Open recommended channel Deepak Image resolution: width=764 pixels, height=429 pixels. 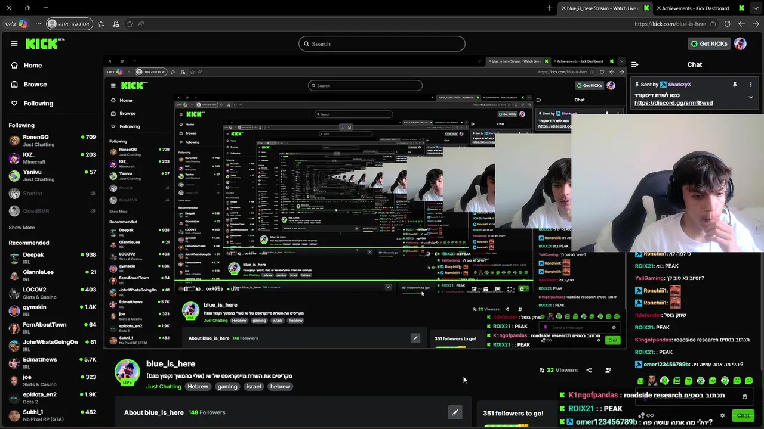point(53,258)
